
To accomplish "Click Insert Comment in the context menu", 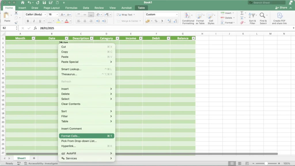I will click(x=71, y=128).
